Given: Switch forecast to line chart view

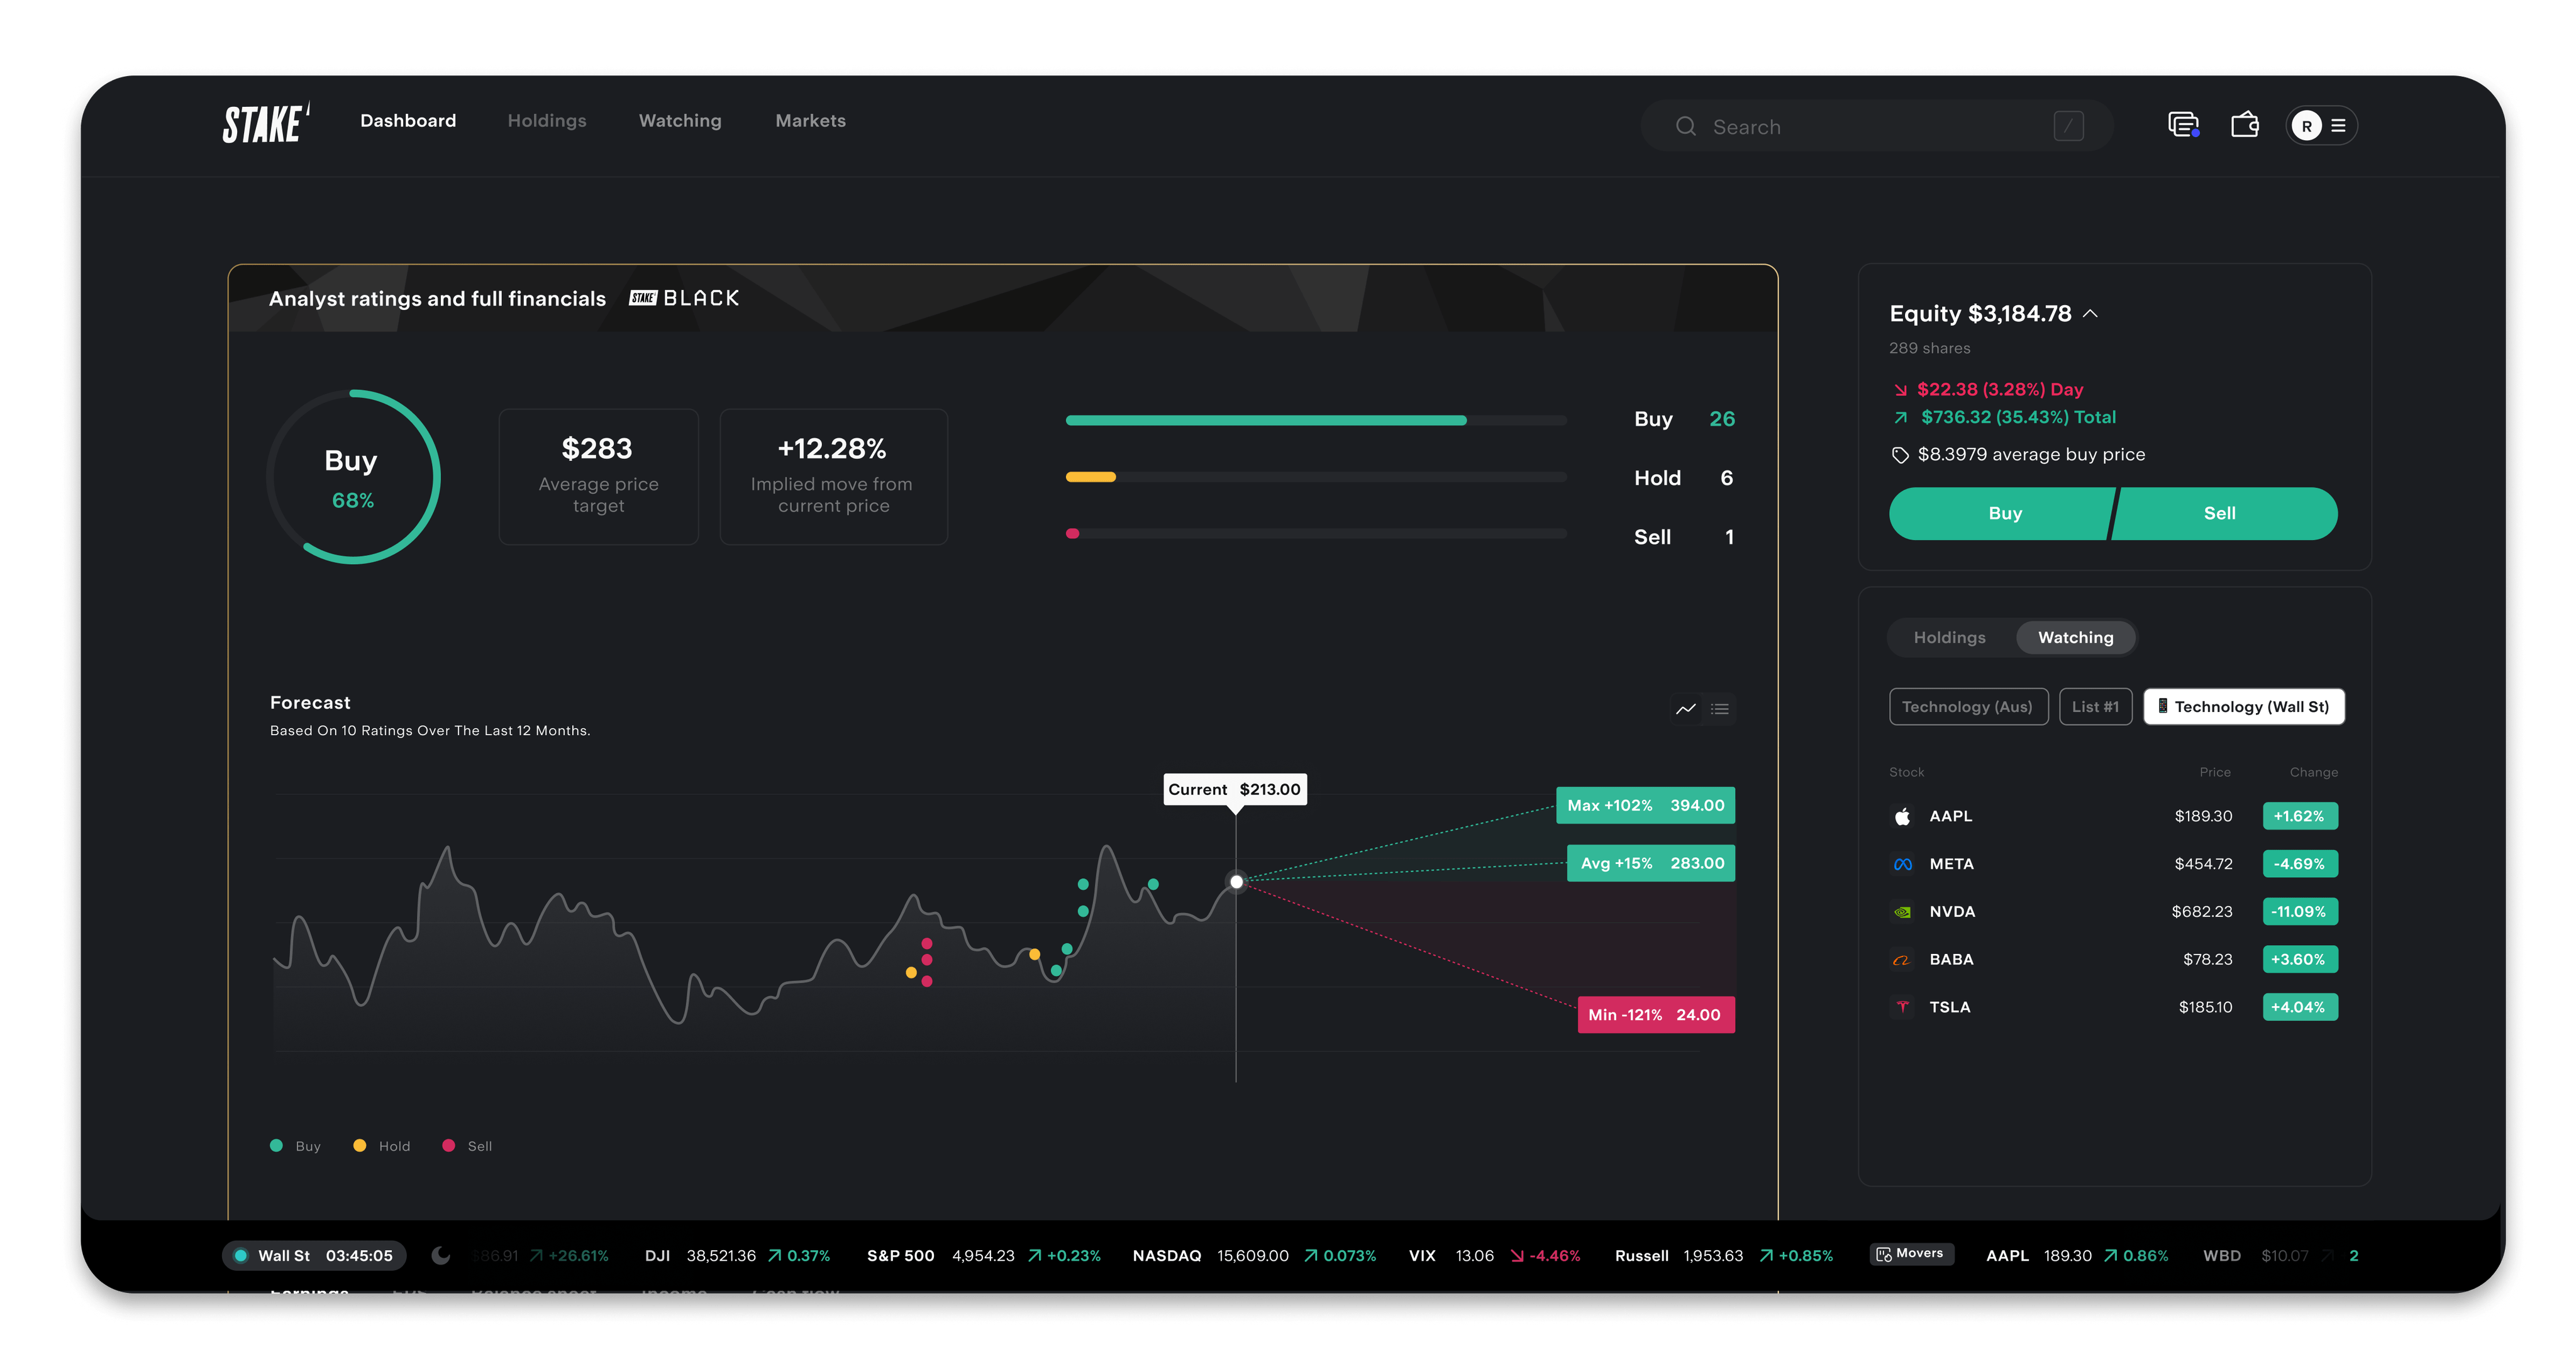Looking at the screenshot, I should (1686, 709).
